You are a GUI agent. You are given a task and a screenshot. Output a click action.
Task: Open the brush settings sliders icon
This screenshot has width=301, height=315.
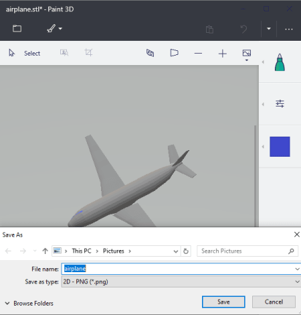coord(280,104)
